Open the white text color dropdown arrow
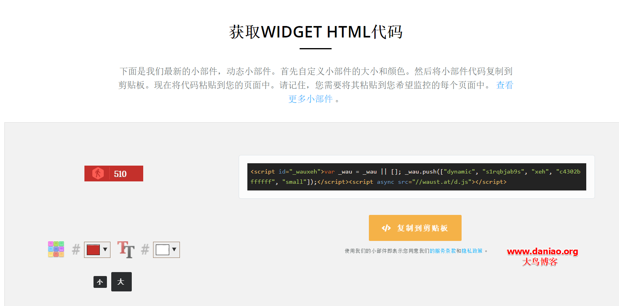This screenshot has width=619, height=306. pyautogui.click(x=174, y=249)
